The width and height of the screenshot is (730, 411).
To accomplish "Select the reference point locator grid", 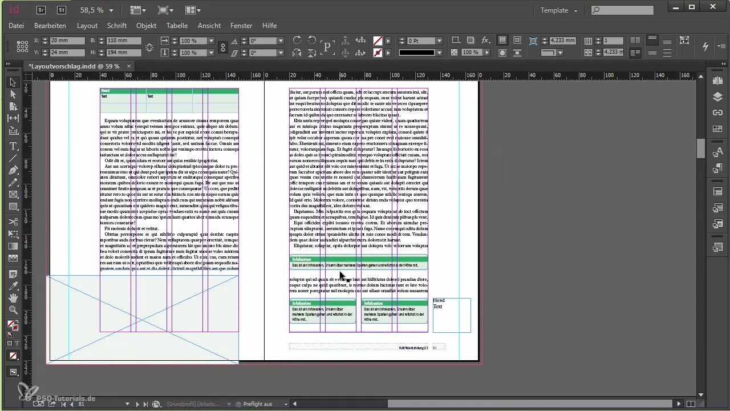I will click(x=23, y=47).
